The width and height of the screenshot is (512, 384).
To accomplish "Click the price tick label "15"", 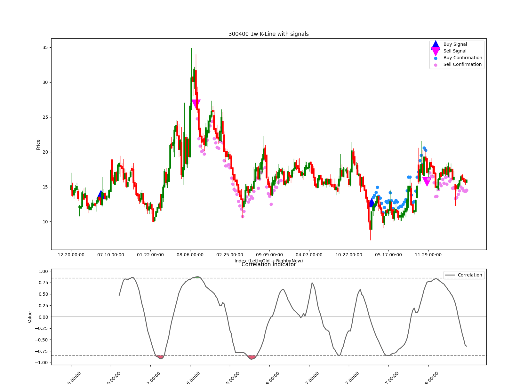I will pyautogui.click(x=45, y=187).
